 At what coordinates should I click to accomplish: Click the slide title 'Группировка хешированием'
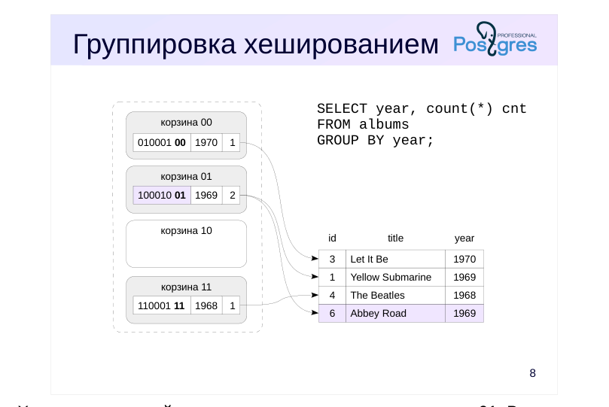255,44
